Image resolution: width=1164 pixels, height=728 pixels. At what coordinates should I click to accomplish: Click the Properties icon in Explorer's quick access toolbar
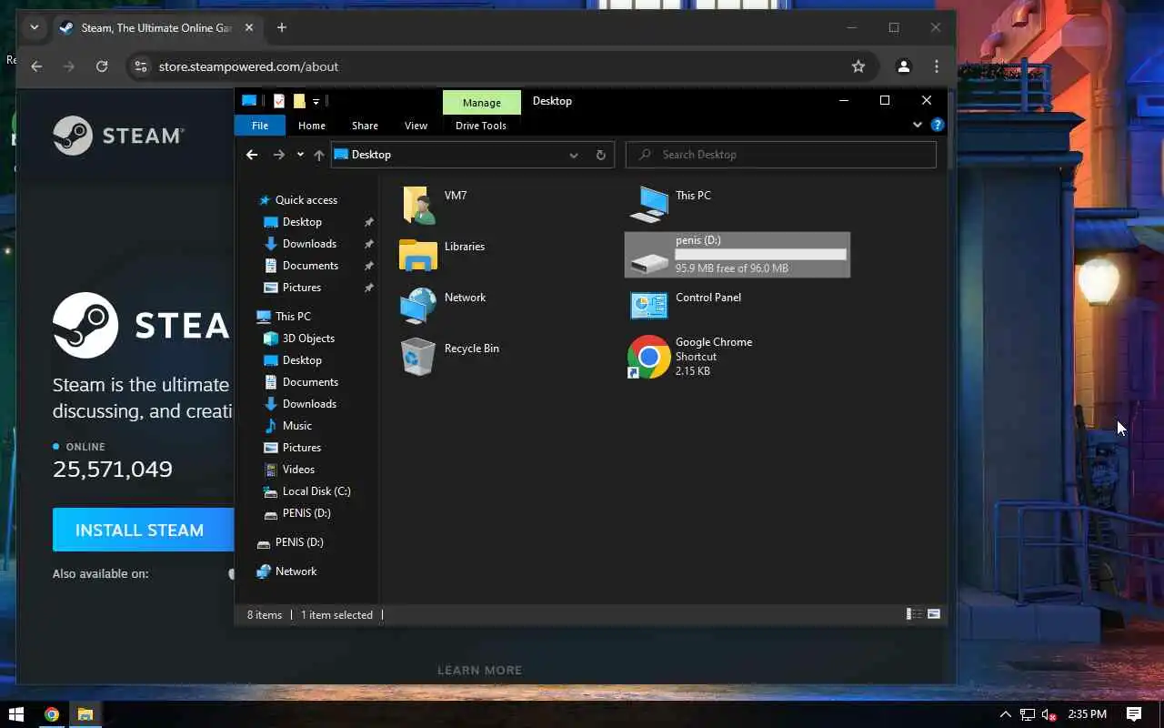[279, 101]
